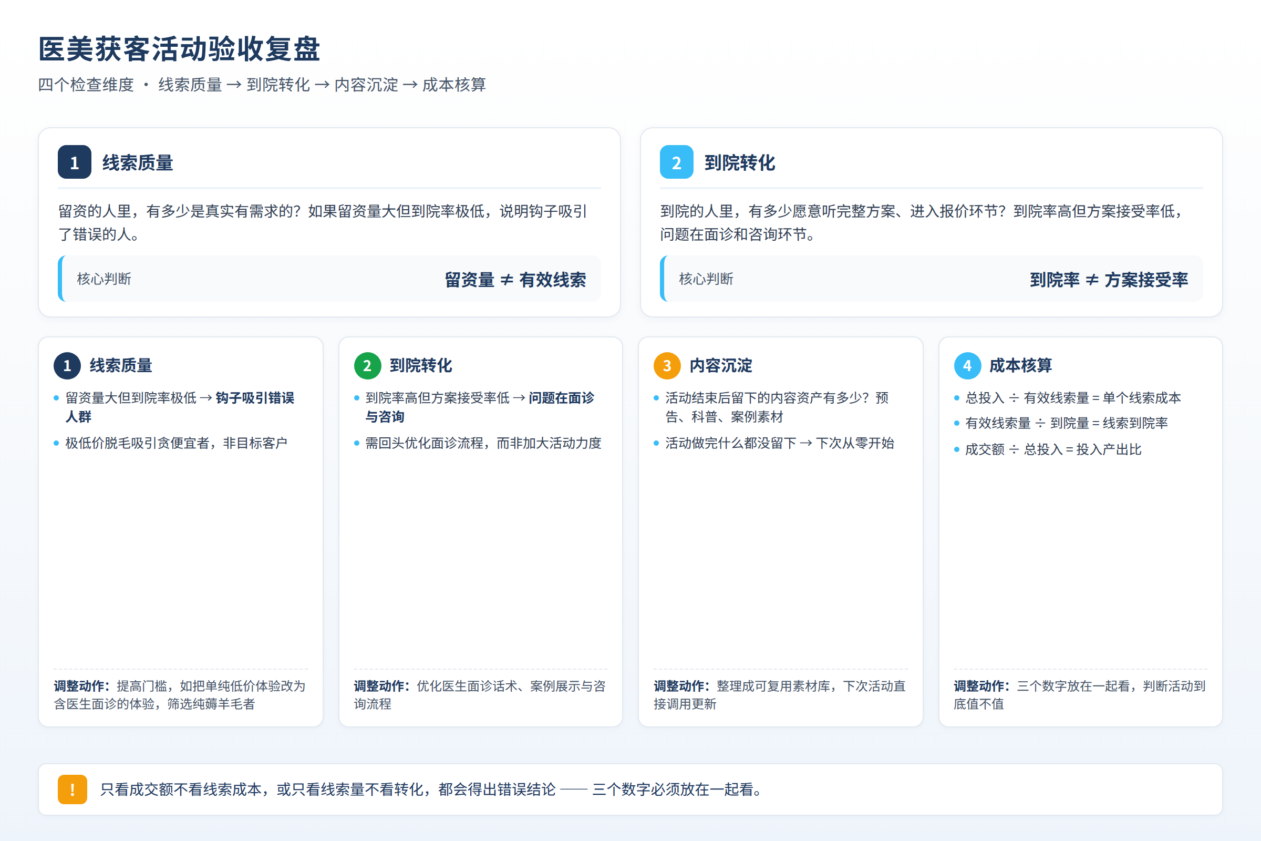This screenshot has width=1261, height=841.
Task: Click the light blue square badge numbered 2
Action: click(x=677, y=162)
